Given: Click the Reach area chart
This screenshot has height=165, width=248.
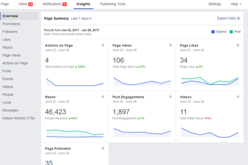Looking at the screenshot, I should tap(75, 133).
